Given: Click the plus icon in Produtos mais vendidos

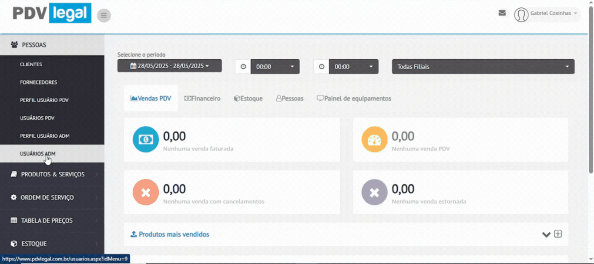Looking at the screenshot, I should coord(558,234).
